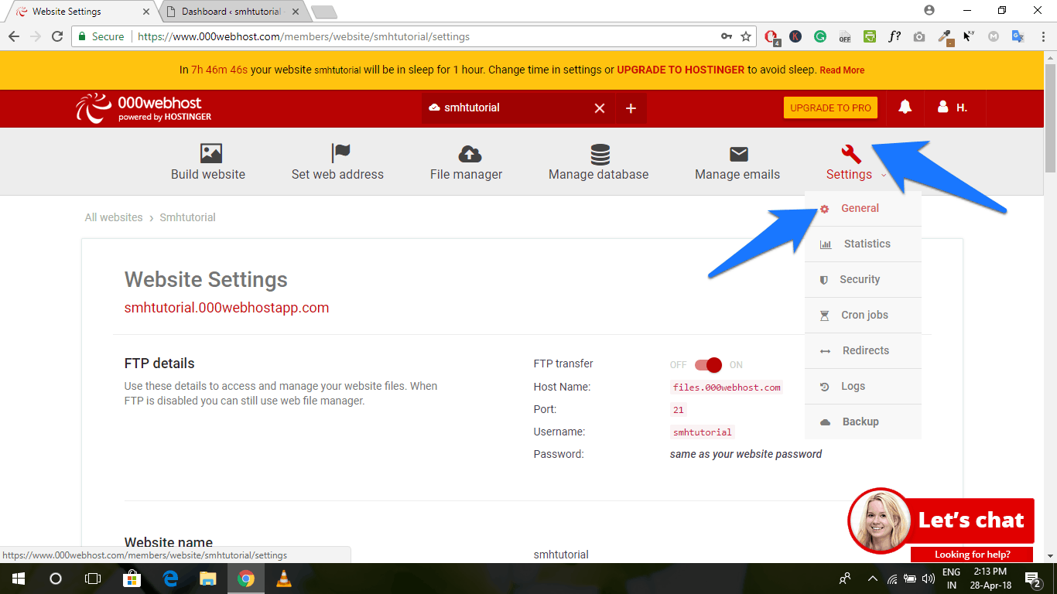Click the smhtutorial FTP username value

click(703, 432)
